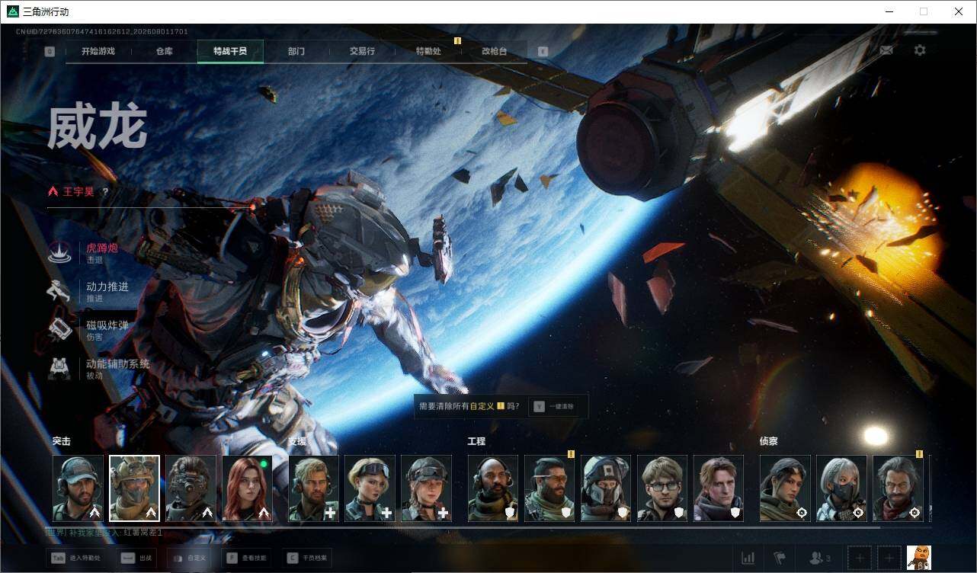This screenshot has width=977, height=573.
Task: Select the blonde support operator with goggles
Action: click(x=370, y=488)
